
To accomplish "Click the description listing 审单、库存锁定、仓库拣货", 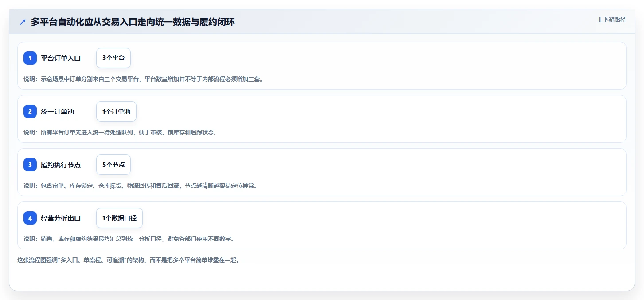I will pyautogui.click(x=140, y=186).
